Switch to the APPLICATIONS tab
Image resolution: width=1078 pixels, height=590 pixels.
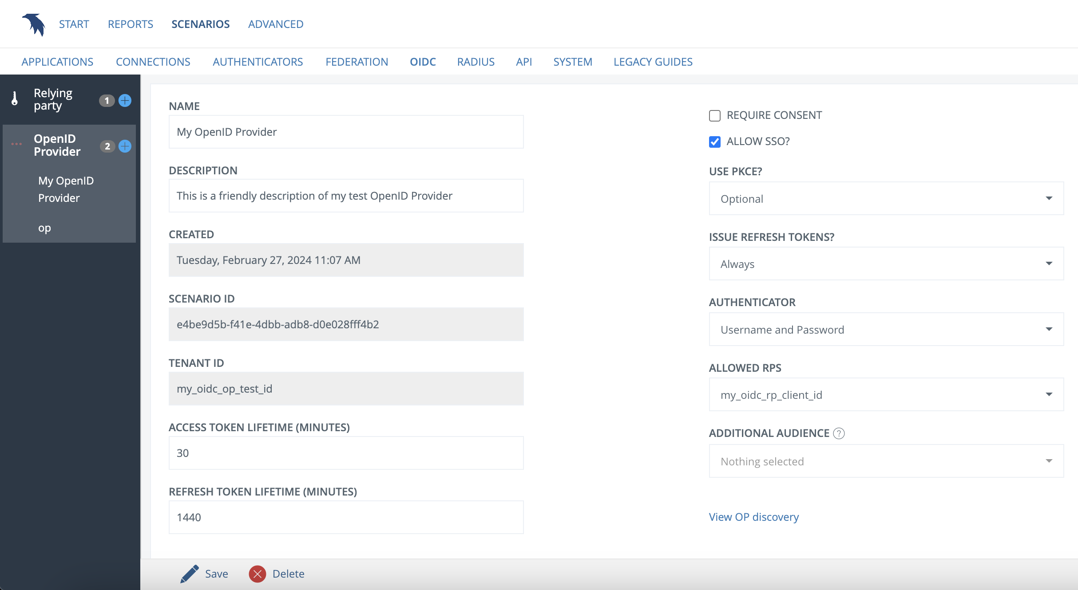tap(57, 62)
